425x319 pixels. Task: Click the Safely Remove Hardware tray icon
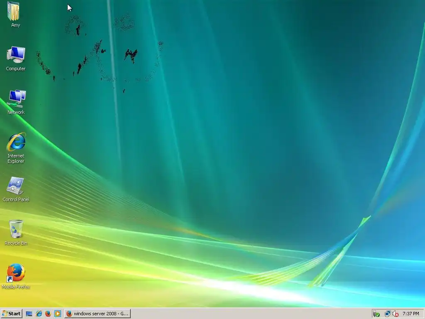click(x=376, y=314)
